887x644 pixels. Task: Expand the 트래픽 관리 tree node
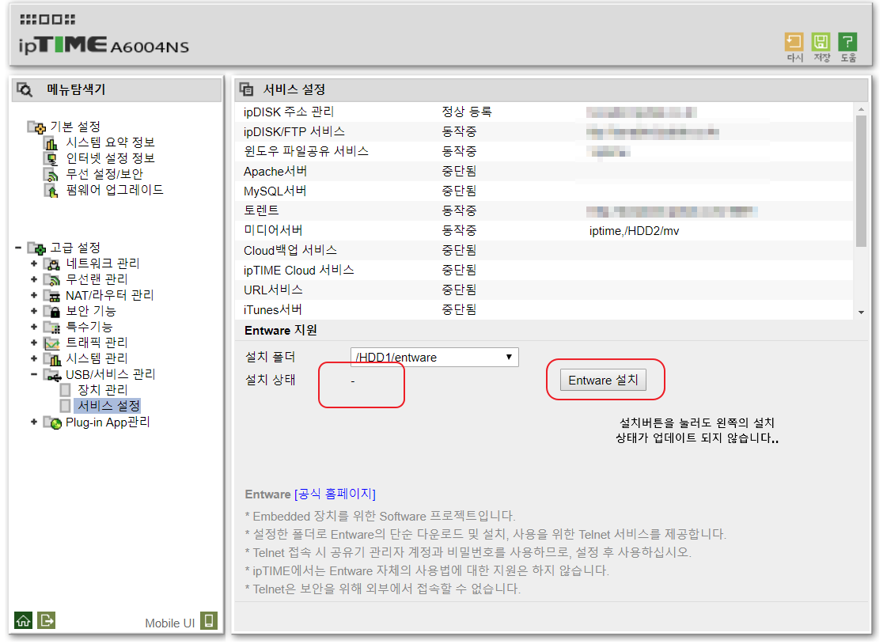[34, 343]
